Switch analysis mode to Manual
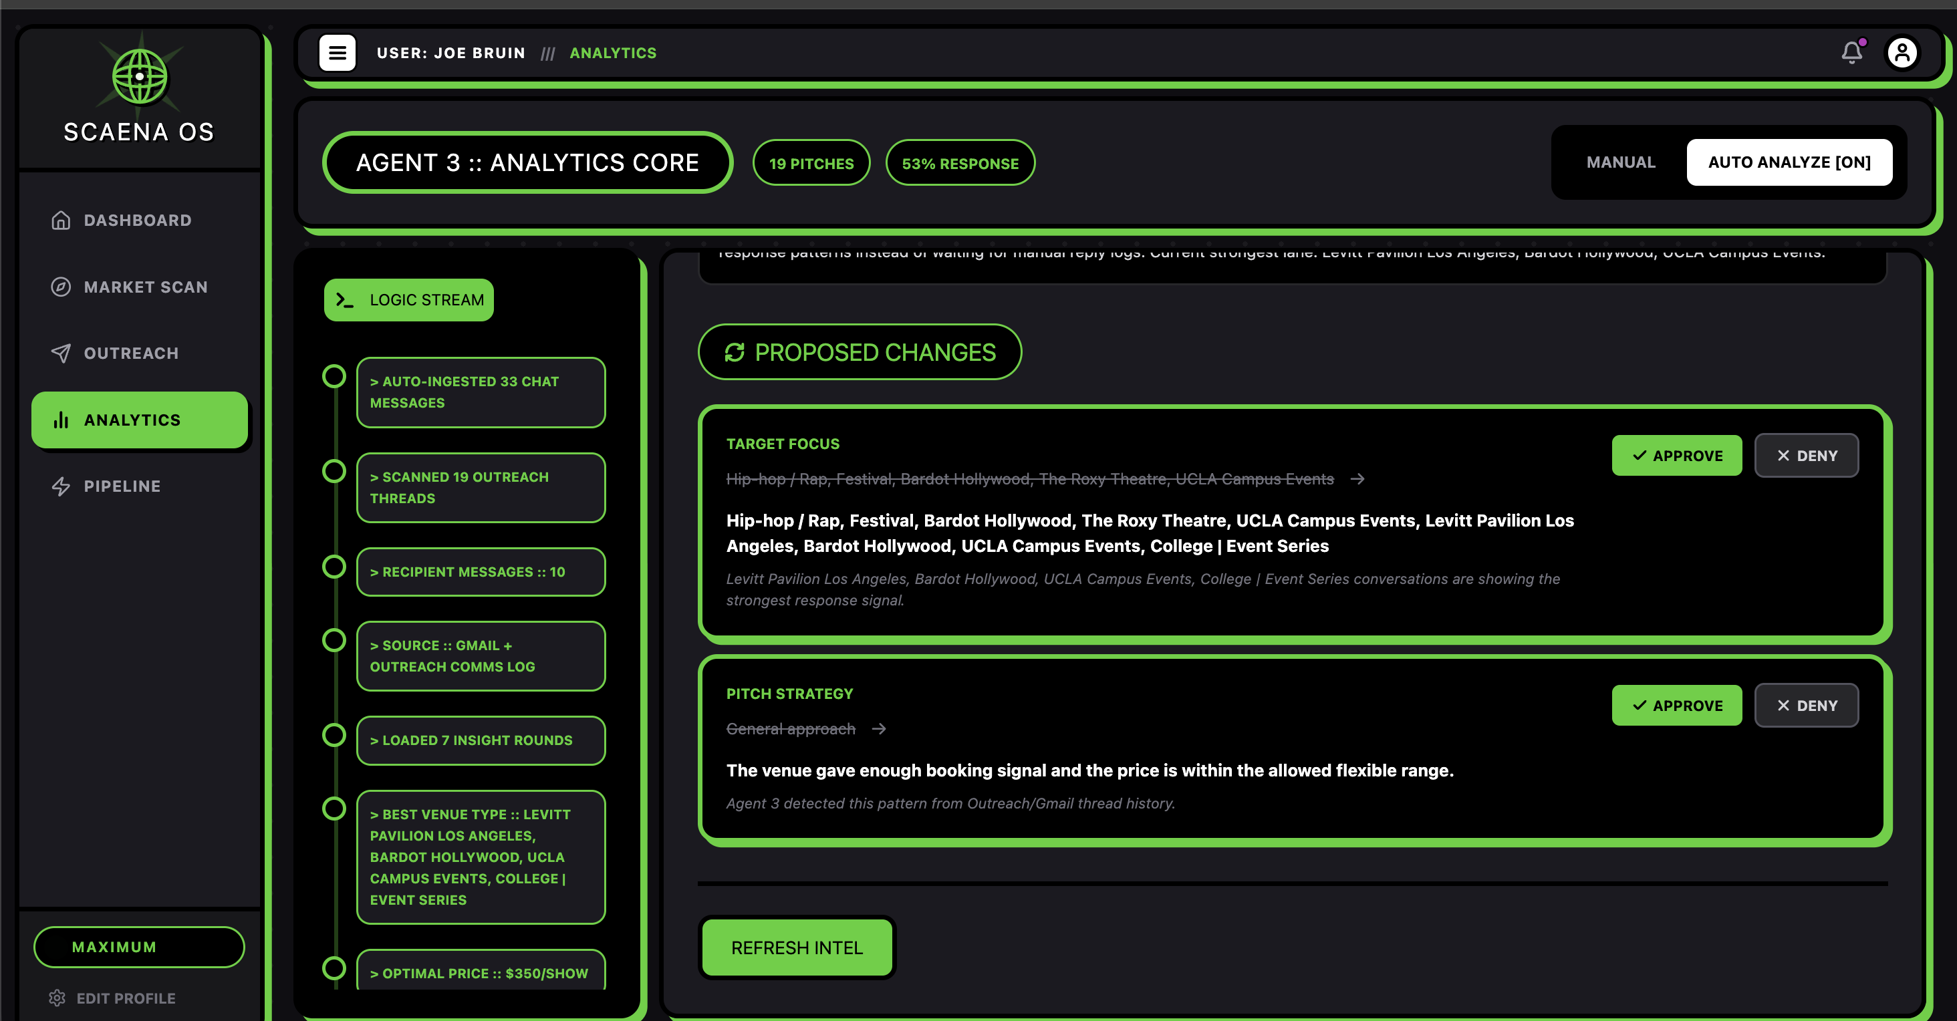This screenshot has width=1957, height=1021. click(x=1620, y=162)
